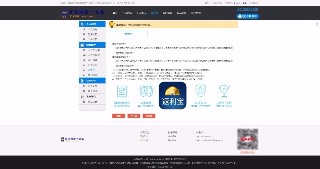This screenshot has height=169, width=320.
Task: Click the lock icon beside 二级密码
Action: click(x=84, y=39)
